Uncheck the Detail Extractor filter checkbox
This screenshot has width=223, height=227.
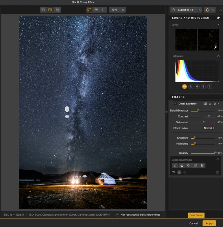tap(175, 104)
